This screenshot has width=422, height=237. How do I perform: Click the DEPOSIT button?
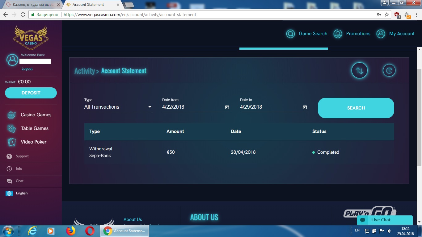31,93
